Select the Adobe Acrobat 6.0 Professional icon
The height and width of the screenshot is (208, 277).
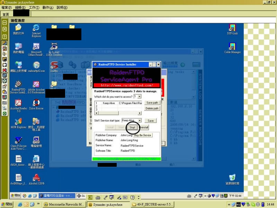tap(36, 87)
